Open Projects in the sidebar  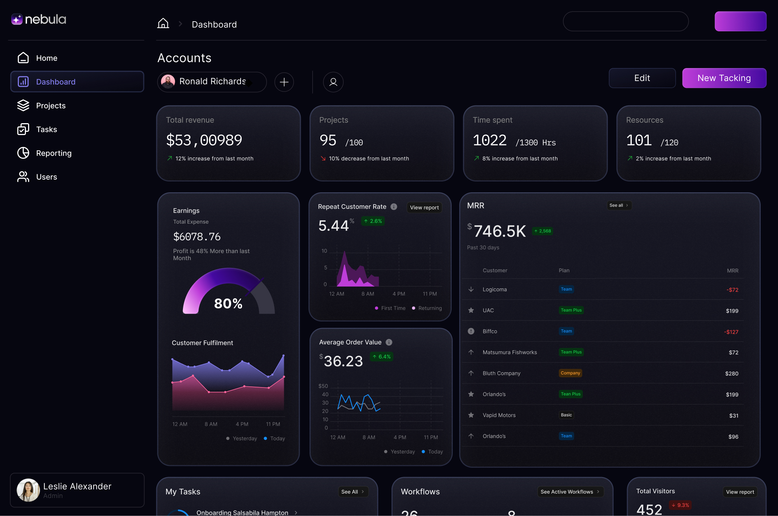pyautogui.click(x=51, y=106)
